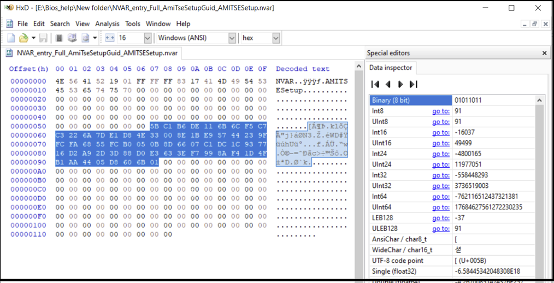Click the Open disk icon
The width and height of the screenshot is (554, 283).
[72, 38]
